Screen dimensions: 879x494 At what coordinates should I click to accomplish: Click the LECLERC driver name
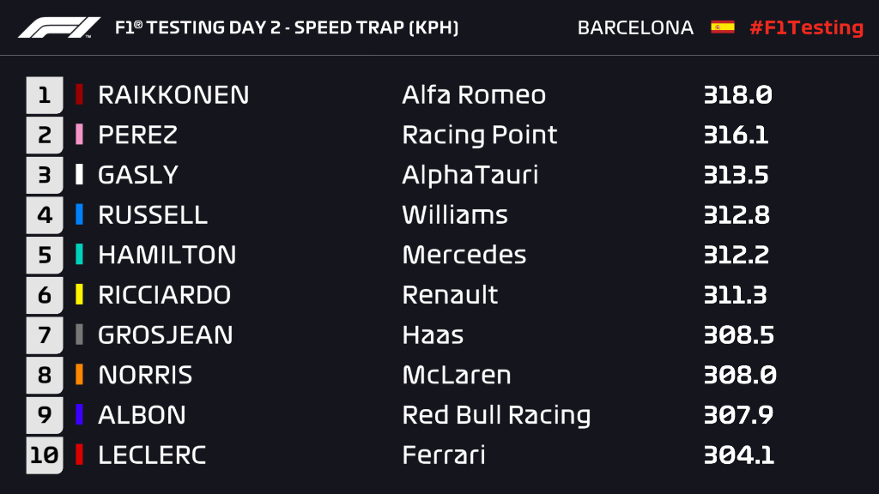(x=152, y=455)
